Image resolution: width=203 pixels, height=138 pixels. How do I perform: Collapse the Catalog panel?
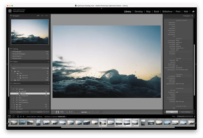[11, 49]
